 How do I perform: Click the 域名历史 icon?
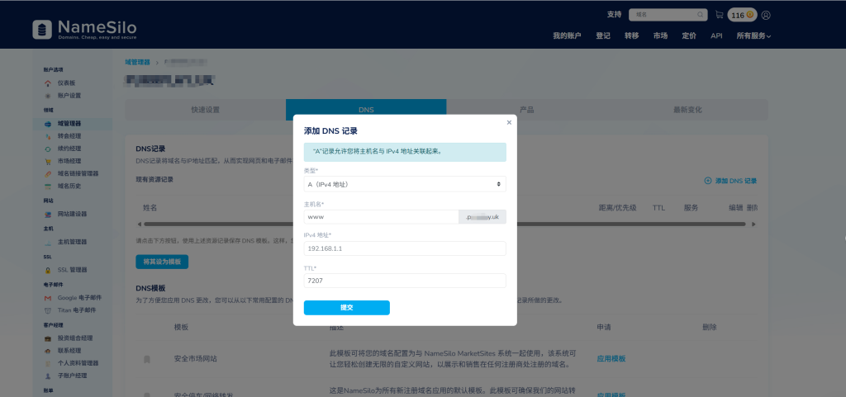click(48, 186)
